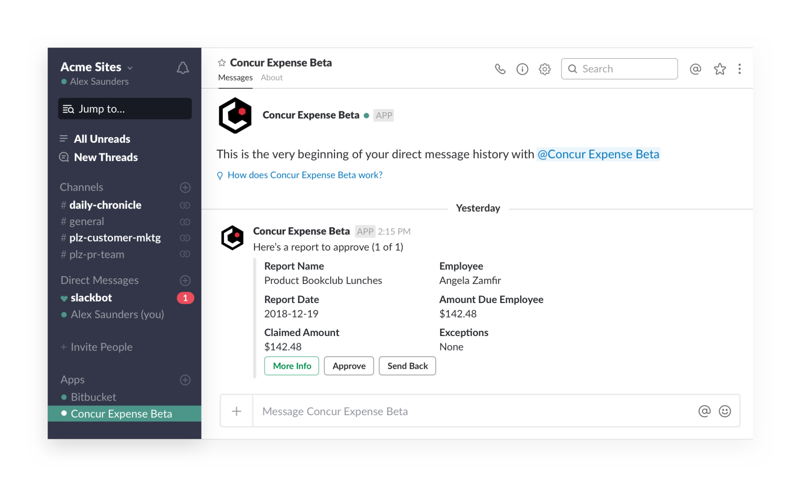Image resolution: width=807 pixels, height=495 pixels.
Task: Start a call using the phone icon
Action: pos(500,69)
